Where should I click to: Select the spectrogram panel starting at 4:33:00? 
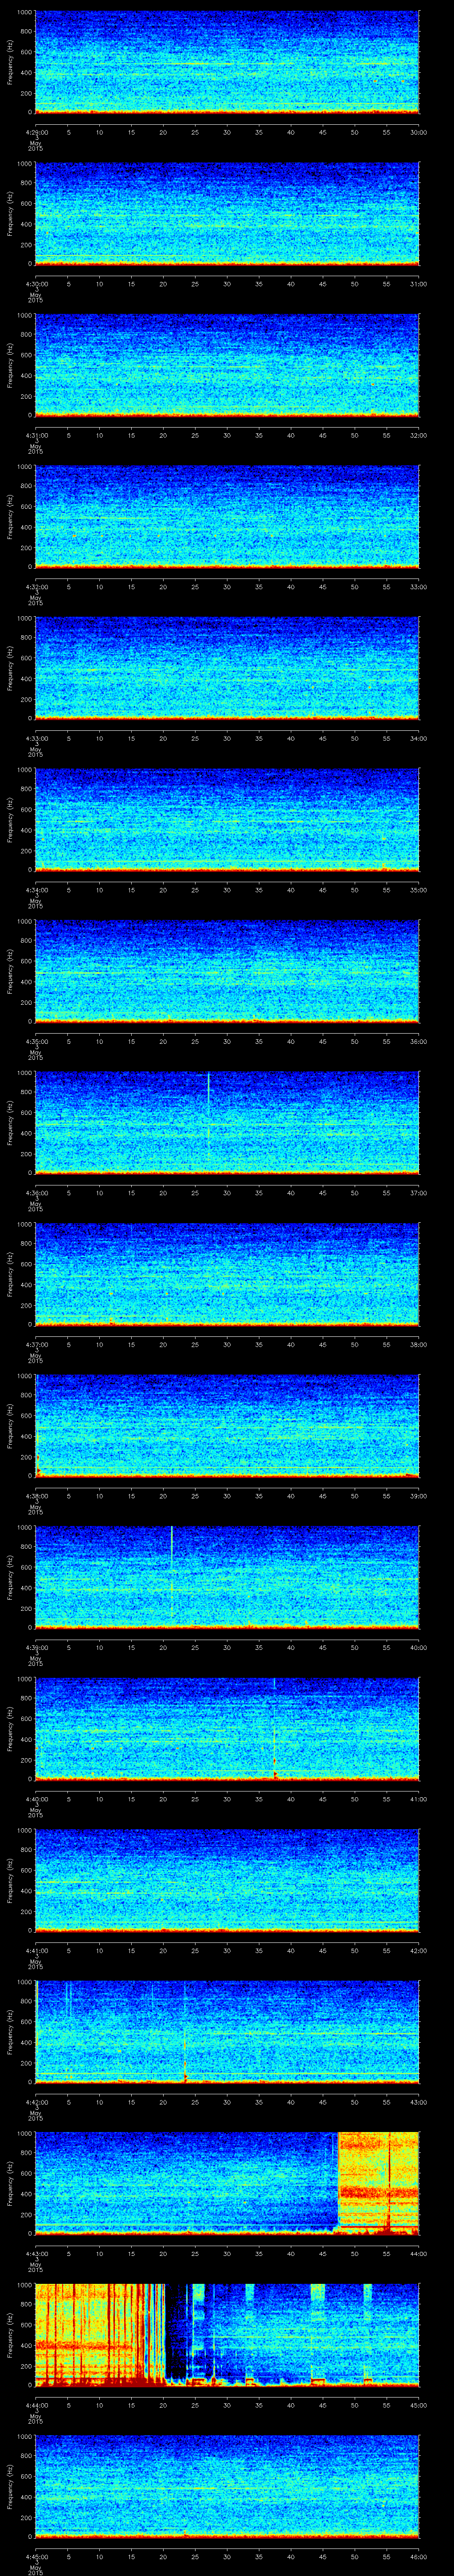pyautogui.click(x=227, y=668)
